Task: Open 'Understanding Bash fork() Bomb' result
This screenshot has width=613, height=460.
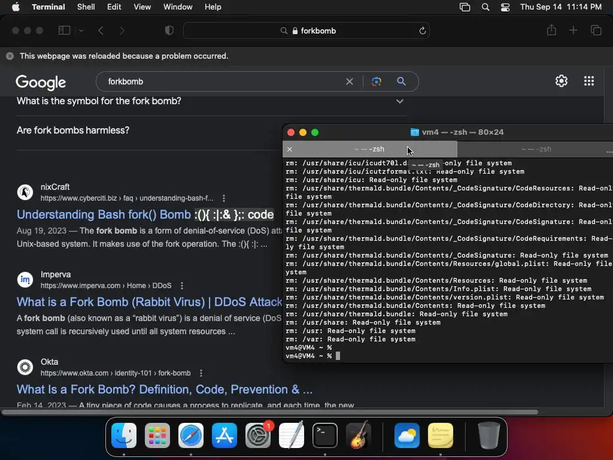Action: 145,214
